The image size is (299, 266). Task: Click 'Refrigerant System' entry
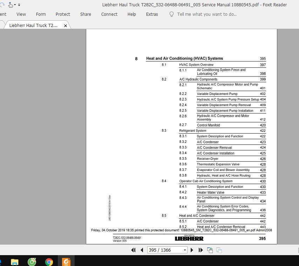[192, 131]
